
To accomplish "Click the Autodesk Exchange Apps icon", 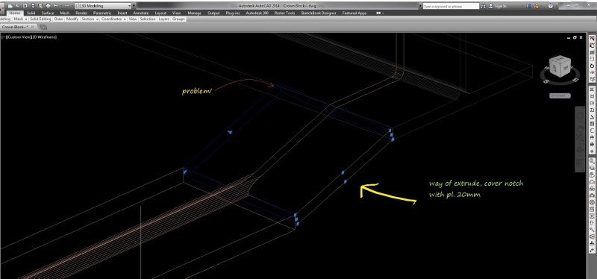I will (x=528, y=6).
